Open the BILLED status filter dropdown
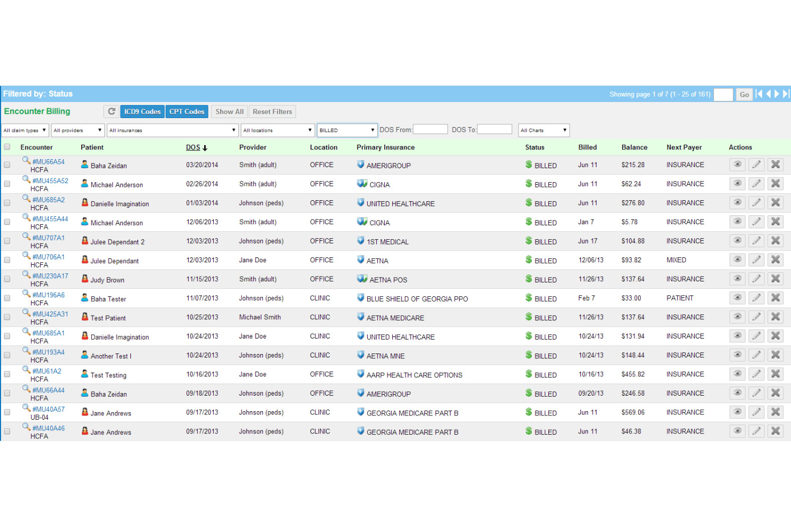The height and width of the screenshot is (527, 791). pyautogui.click(x=347, y=130)
